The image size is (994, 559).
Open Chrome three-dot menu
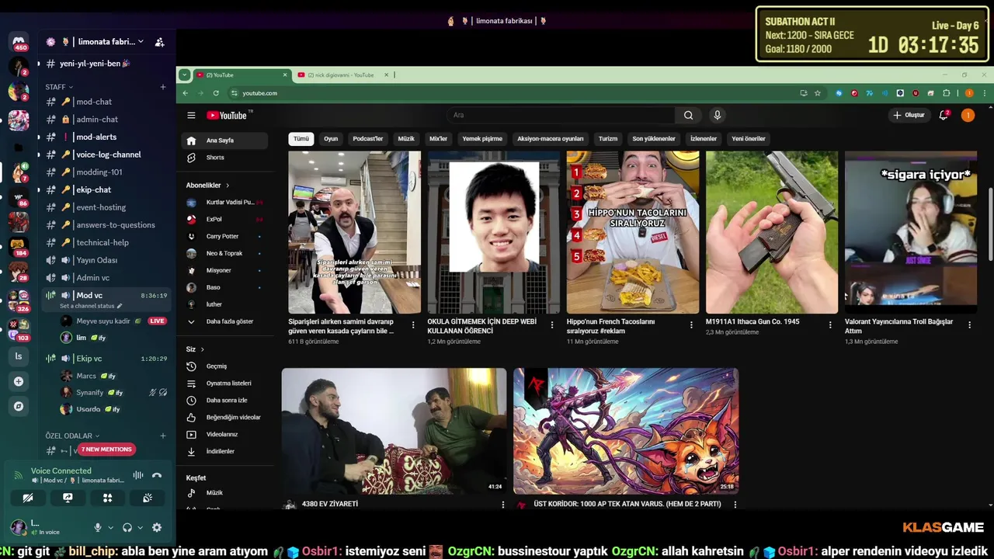click(984, 93)
